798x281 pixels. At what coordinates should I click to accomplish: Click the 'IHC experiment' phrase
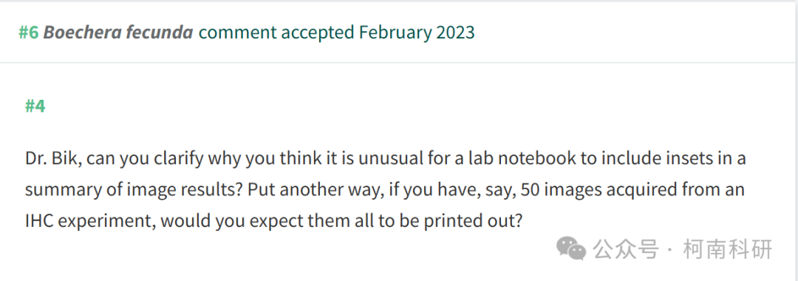point(81,222)
